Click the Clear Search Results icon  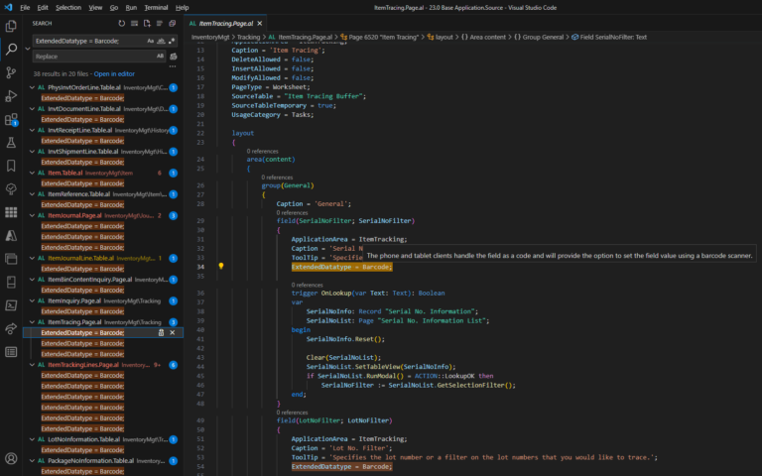click(136, 23)
